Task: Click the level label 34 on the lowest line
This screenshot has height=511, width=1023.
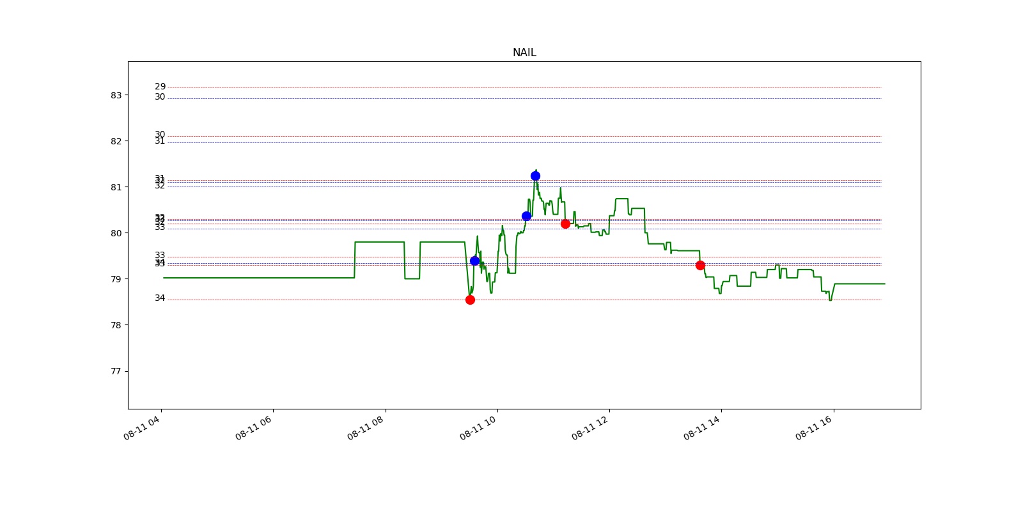Action: coord(160,298)
